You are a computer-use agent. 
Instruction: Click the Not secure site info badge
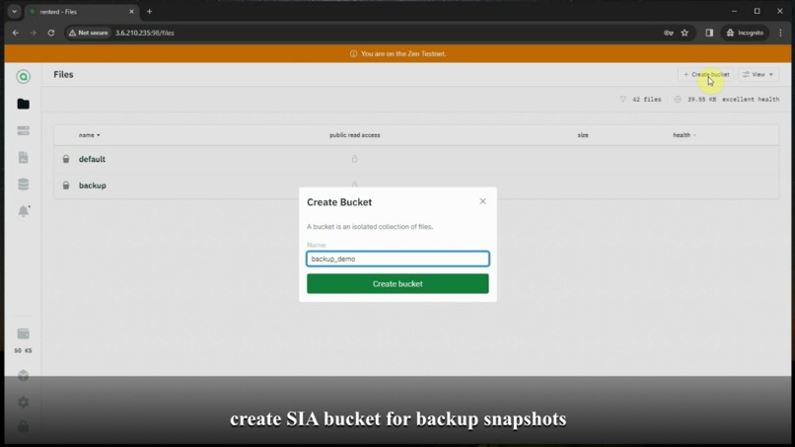pos(88,33)
